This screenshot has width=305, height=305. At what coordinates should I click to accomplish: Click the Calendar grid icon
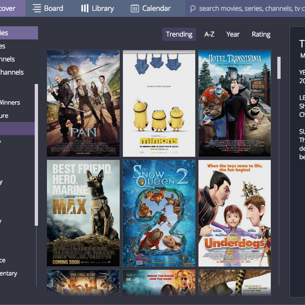135,8
